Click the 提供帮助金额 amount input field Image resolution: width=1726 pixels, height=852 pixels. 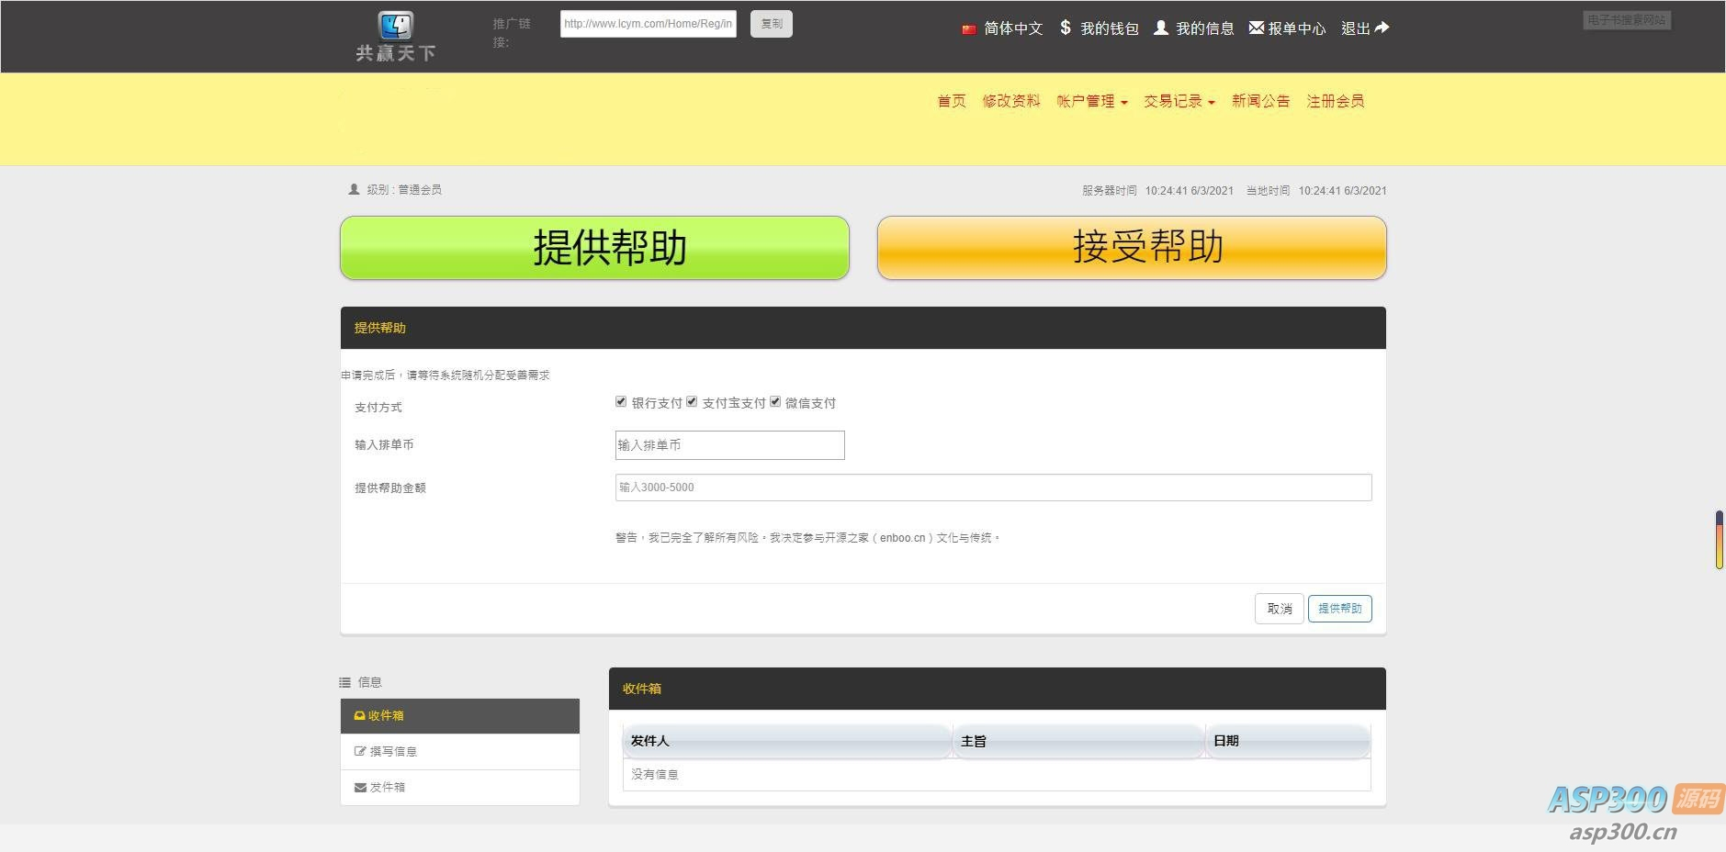tap(993, 488)
